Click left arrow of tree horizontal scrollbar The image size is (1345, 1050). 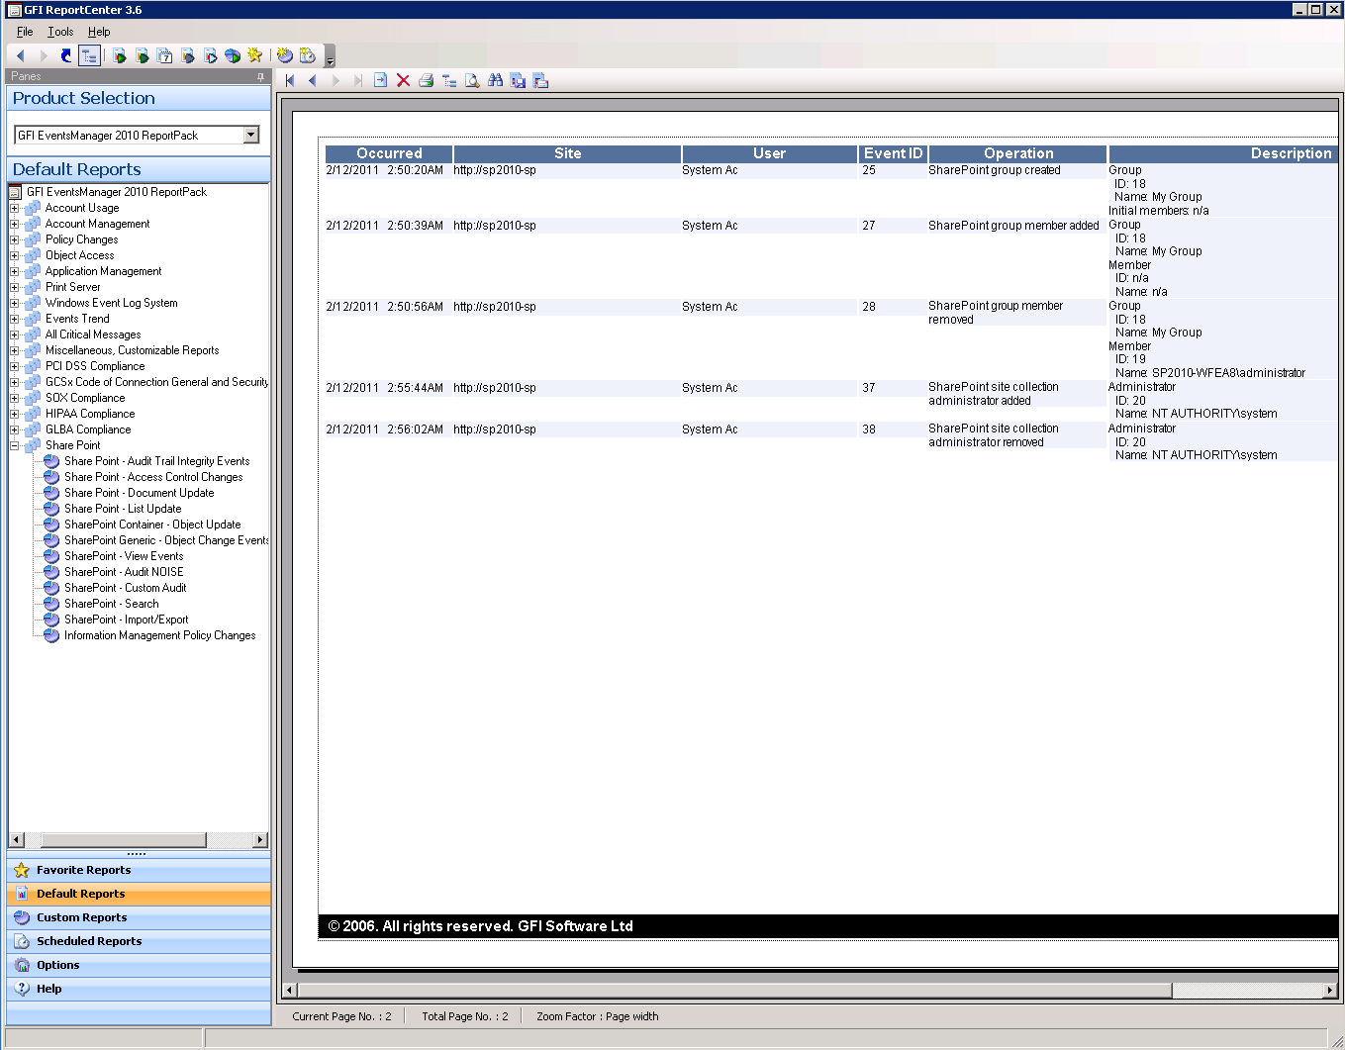pos(16,840)
